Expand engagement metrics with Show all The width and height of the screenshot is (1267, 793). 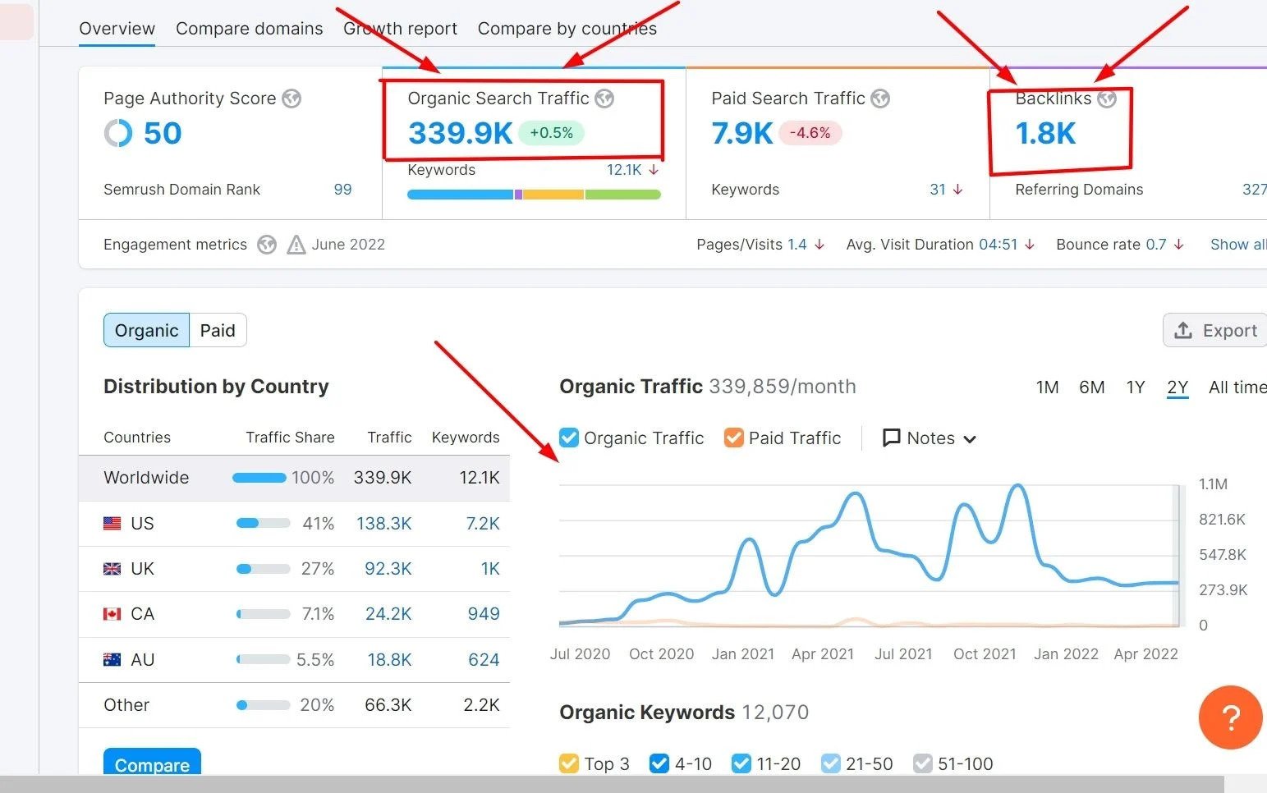tap(1237, 245)
